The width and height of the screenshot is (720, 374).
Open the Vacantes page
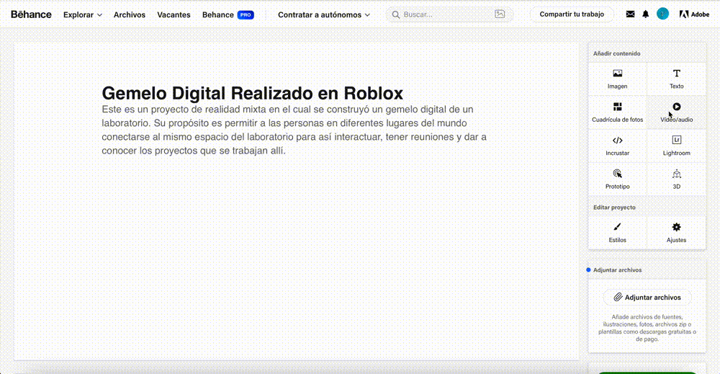point(174,14)
